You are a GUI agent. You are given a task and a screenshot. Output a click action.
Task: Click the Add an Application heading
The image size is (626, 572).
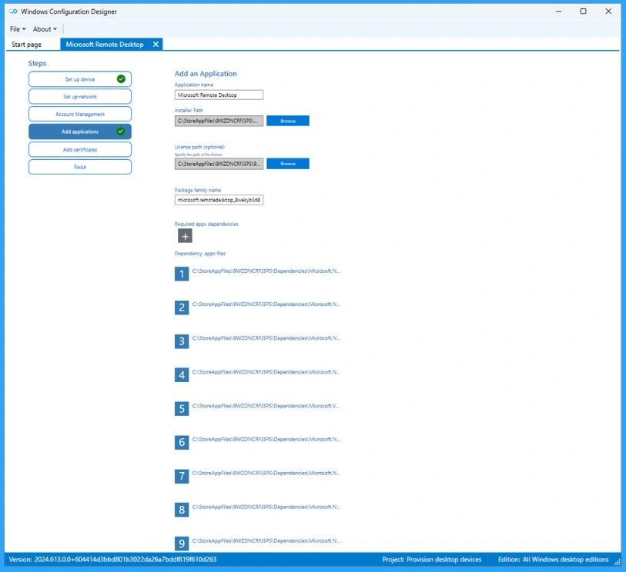[206, 74]
